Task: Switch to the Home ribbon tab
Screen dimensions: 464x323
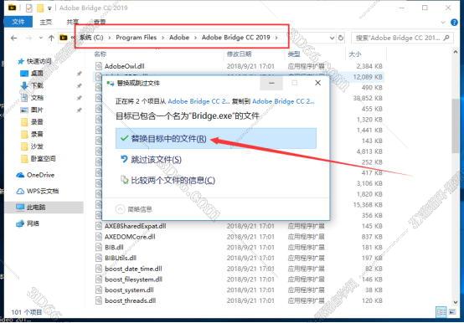Action: click(x=46, y=22)
